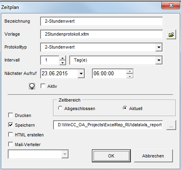The width and height of the screenshot is (181, 170).
Task: Select the Aktuell radio button
Action: tap(125, 108)
